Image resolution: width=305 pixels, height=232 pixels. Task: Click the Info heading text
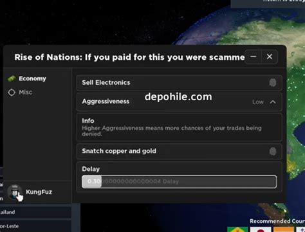pos(88,121)
